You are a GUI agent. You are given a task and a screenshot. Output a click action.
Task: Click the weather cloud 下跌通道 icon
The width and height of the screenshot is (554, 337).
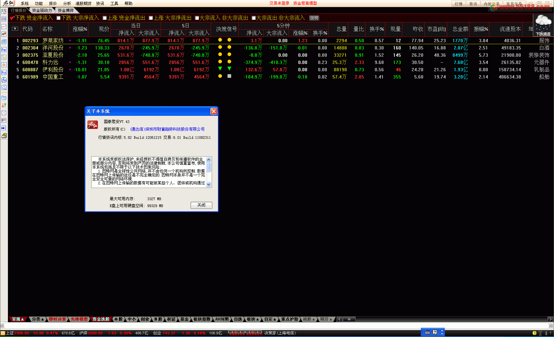pyautogui.click(x=543, y=25)
